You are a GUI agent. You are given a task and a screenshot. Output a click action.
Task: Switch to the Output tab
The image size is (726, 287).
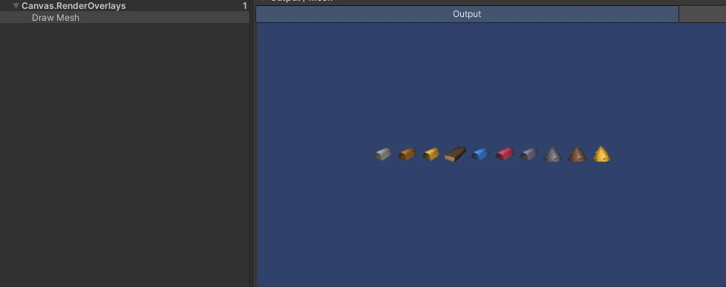coord(467,14)
